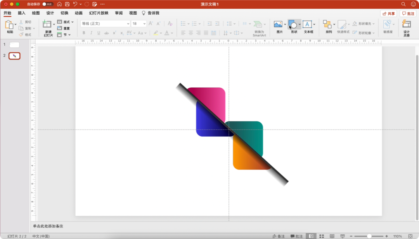
Task: Click the Save icon in title bar
Action: click(x=67, y=4)
